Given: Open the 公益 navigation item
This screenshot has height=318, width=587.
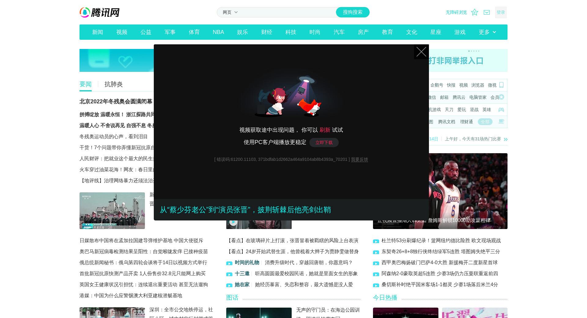Looking at the screenshot, I should pyautogui.click(x=146, y=32).
